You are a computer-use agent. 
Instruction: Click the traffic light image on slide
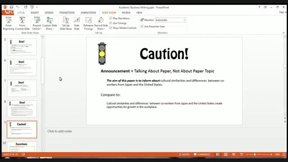point(102,54)
